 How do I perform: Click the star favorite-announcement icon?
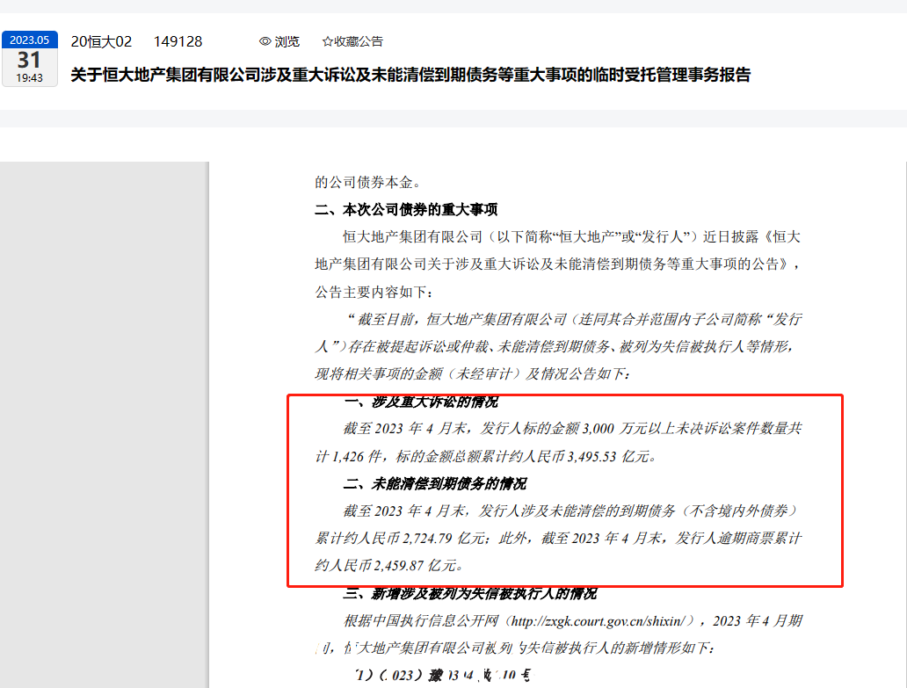[328, 41]
